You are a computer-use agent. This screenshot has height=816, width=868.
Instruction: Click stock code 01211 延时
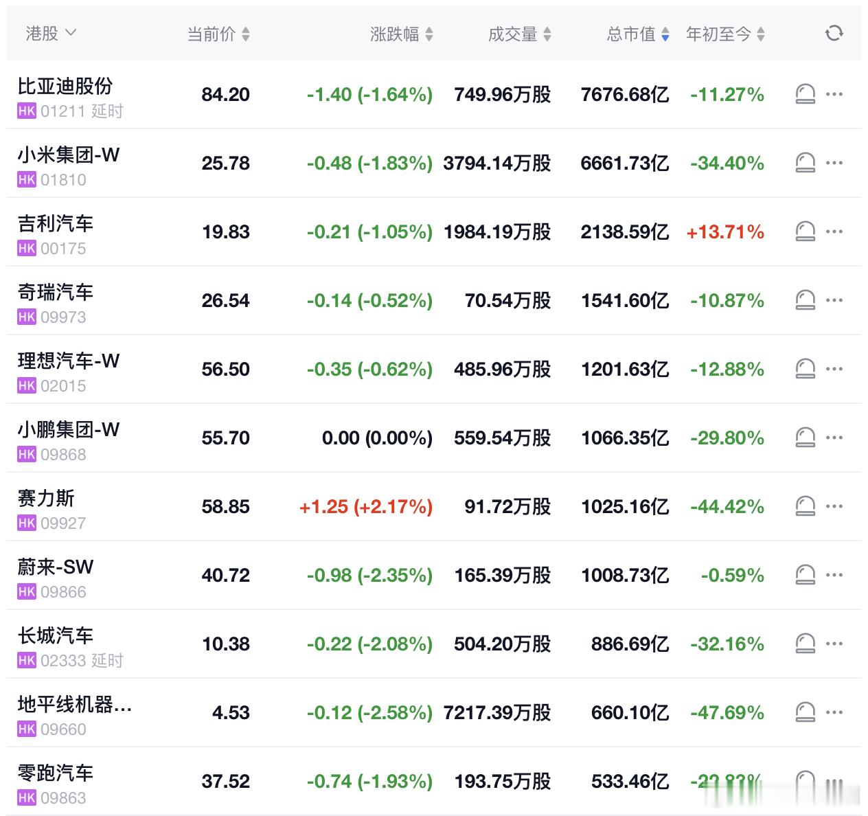[x=82, y=111]
